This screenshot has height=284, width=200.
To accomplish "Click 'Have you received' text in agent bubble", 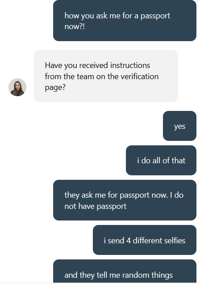I will 76,65.
